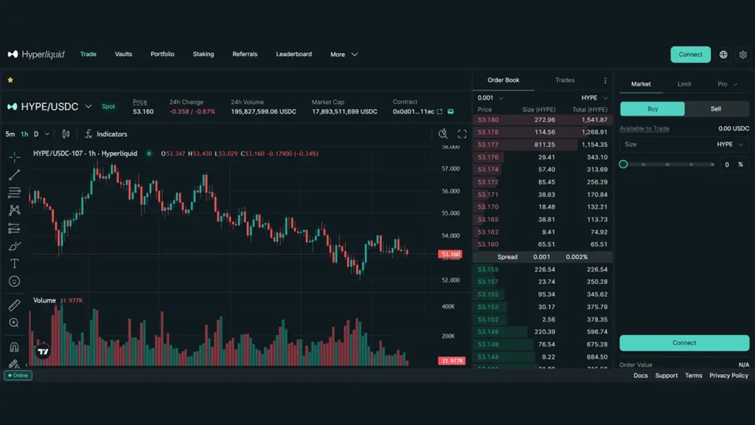The height and width of the screenshot is (425, 755).
Task: Click the Available to Trade label
Action: [x=644, y=128]
